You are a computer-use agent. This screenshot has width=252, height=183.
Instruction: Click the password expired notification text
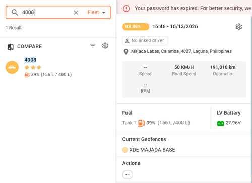[193, 8]
